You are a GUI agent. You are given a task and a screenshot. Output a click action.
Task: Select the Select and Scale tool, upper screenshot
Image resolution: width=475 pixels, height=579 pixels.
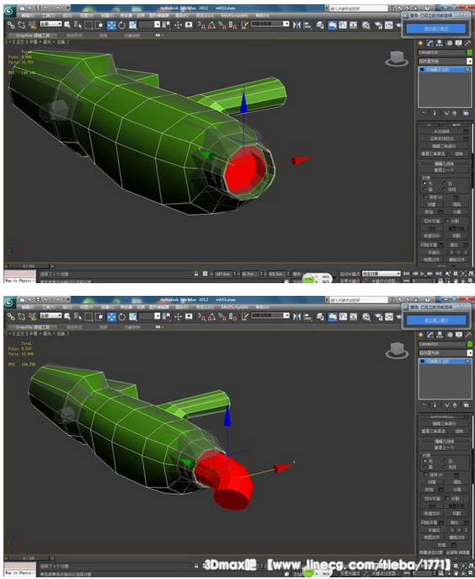[133, 24]
